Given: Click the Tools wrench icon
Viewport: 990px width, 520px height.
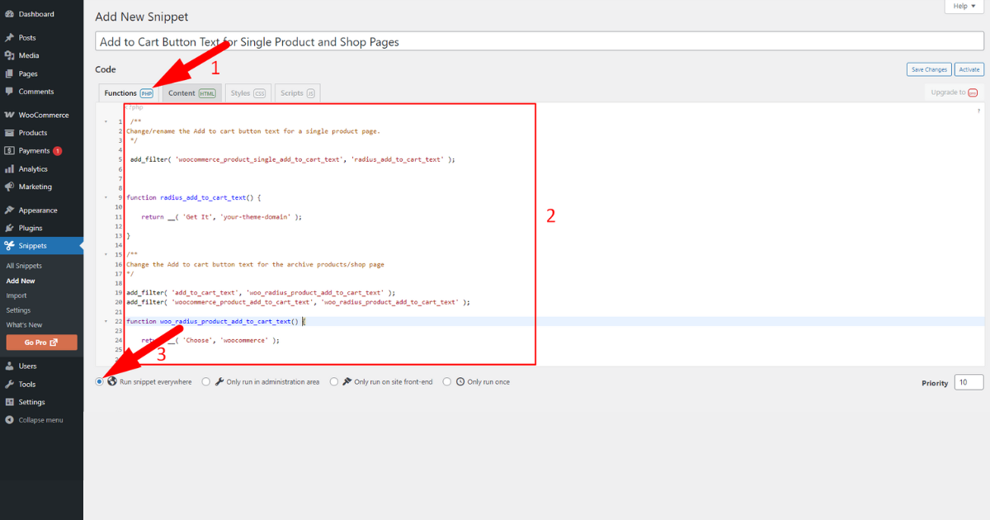Looking at the screenshot, I should (9, 384).
